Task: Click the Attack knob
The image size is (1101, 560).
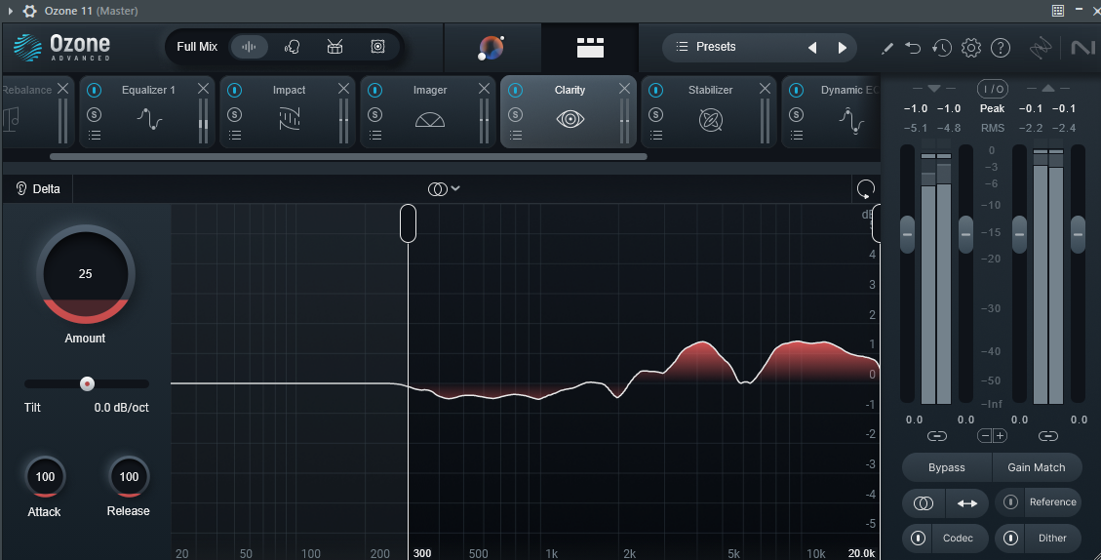Action: tap(45, 477)
